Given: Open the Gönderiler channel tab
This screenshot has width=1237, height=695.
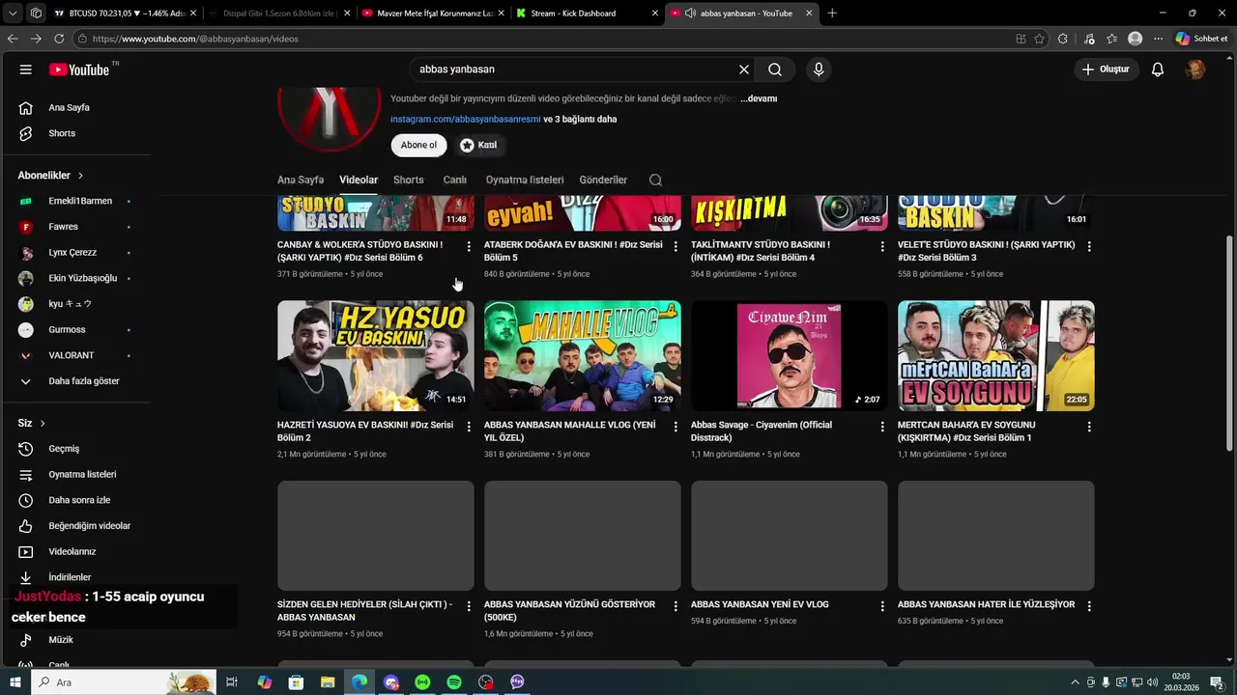Looking at the screenshot, I should [603, 180].
